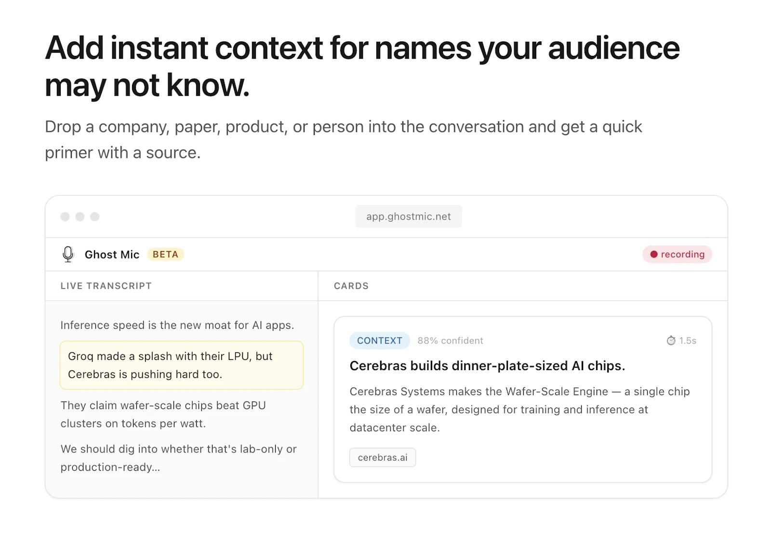Click the card title about dinner-plate-sized AI chips
Viewport: 771px width, 540px height.
point(487,366)
